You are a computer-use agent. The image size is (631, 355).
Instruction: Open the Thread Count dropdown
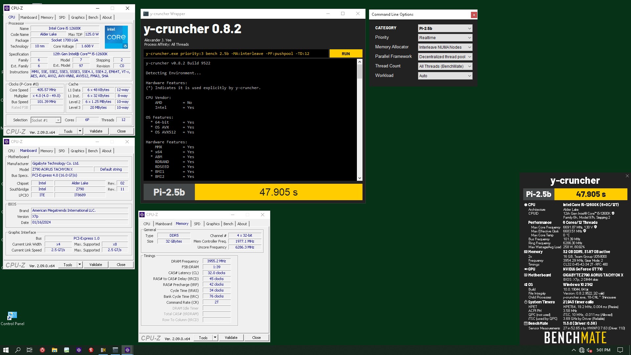tap(445, 66)
